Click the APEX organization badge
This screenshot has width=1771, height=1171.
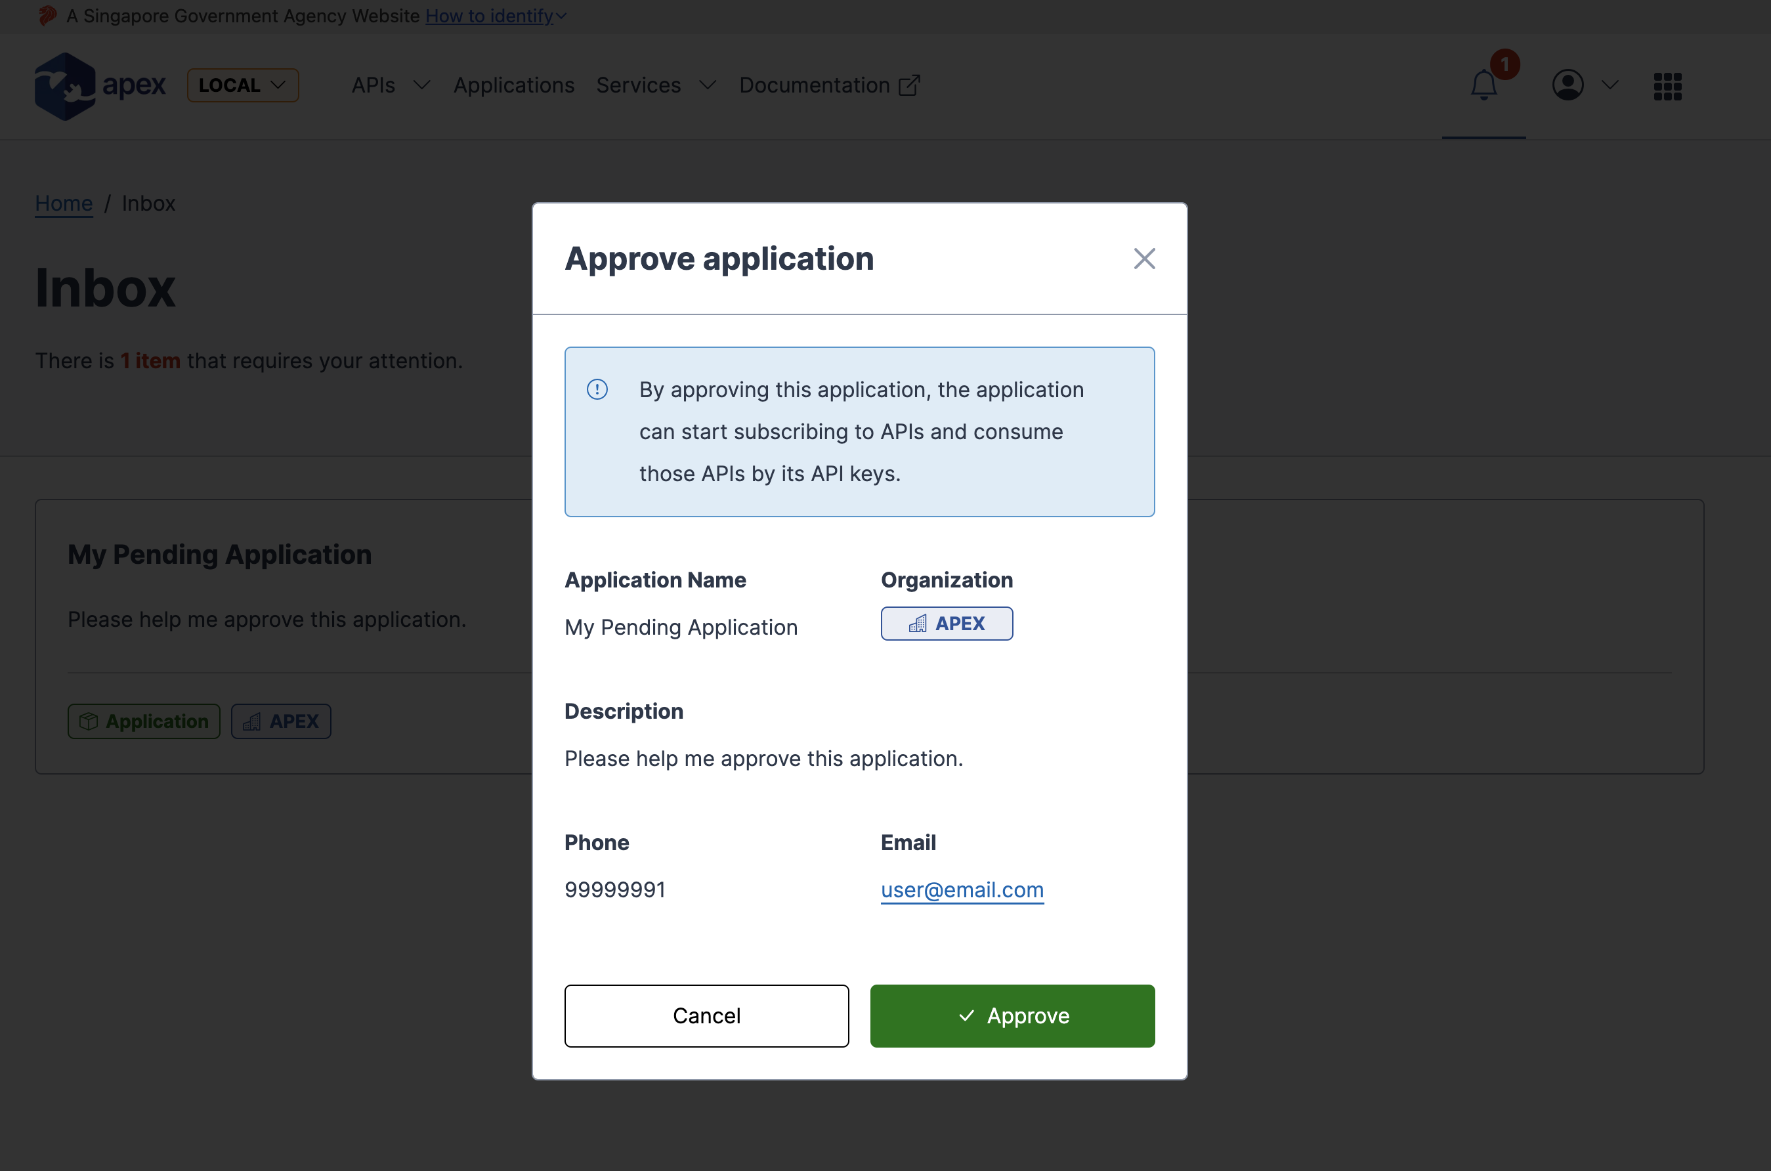point(946,623)
